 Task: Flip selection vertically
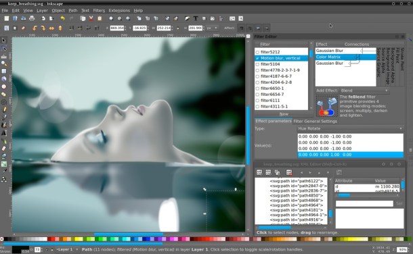tap(60, 28)
